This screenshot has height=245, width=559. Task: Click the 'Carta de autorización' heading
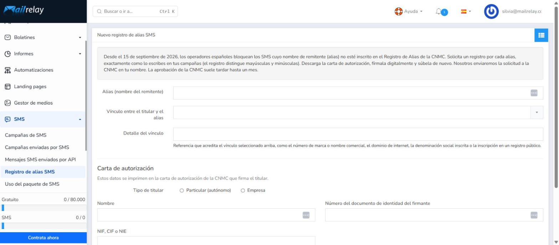coord(125,168)
